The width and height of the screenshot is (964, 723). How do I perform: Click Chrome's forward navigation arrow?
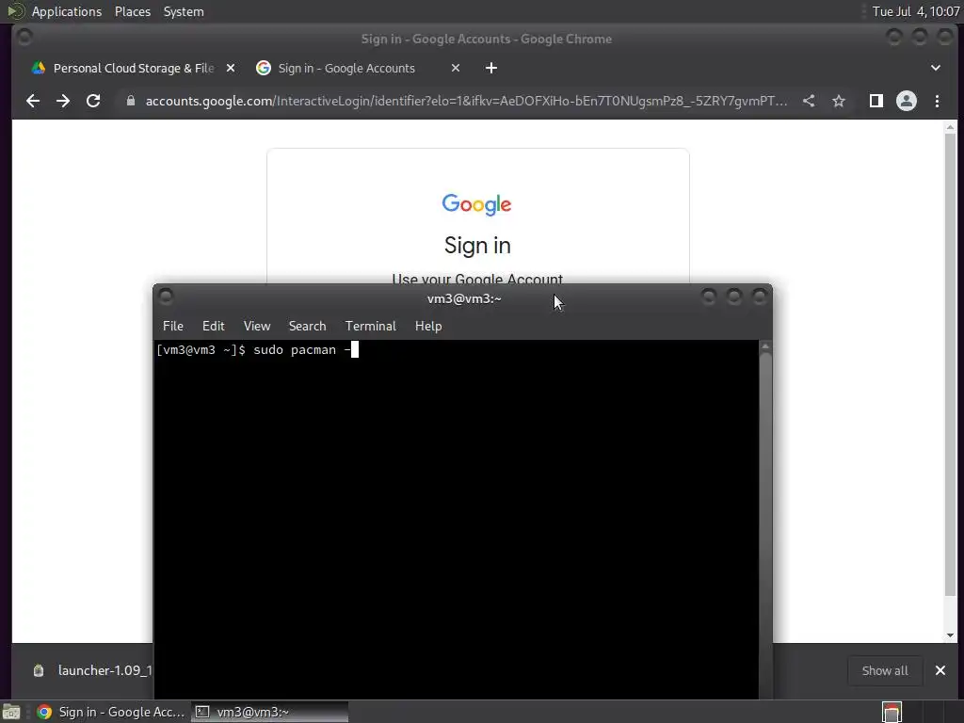click(x=63, y=101)
